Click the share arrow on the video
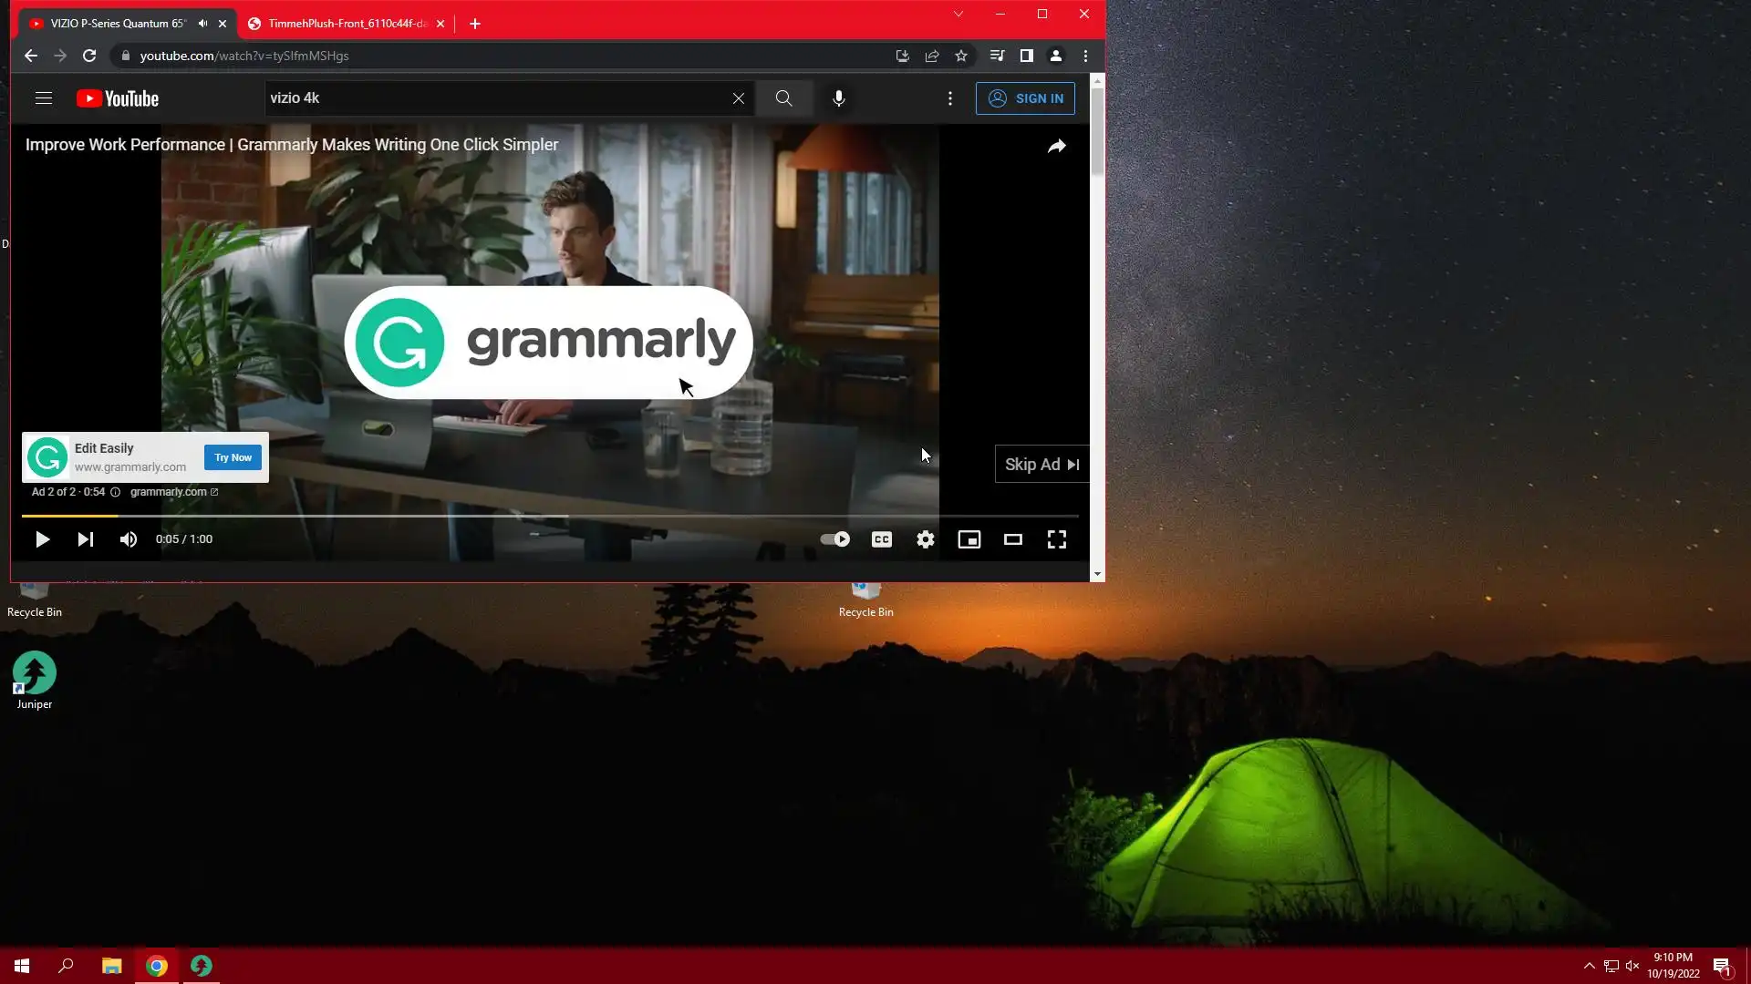 [x=1056, y=146]
